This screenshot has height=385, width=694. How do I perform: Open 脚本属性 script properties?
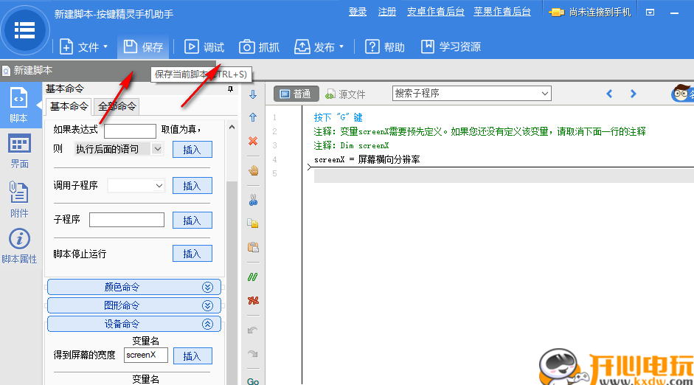pyautogui.click(x=19, y=246)
